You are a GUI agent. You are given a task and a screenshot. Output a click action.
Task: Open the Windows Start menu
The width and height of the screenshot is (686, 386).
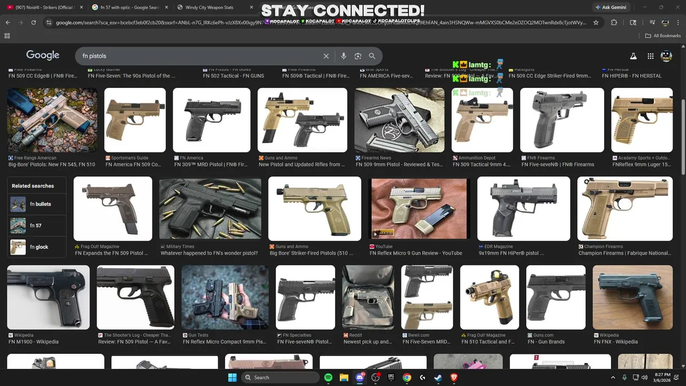coord(232,377)
